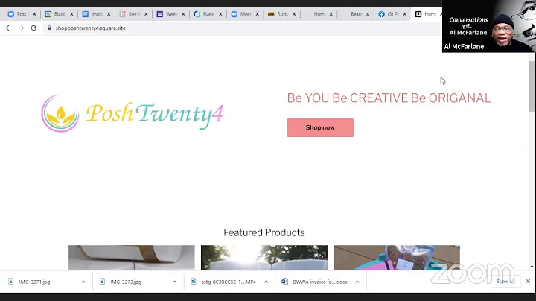Click the Word icon on BWWA invoice
This screenshot has height=301, width=536.
pyautogui.click(x=284, y=282)
